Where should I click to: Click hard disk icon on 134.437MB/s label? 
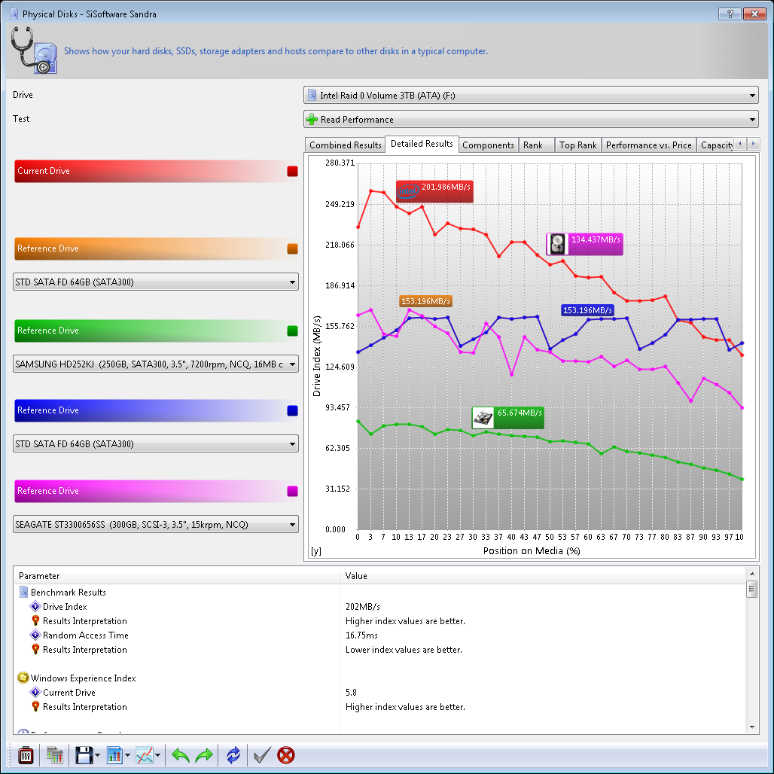click(557, 244)
